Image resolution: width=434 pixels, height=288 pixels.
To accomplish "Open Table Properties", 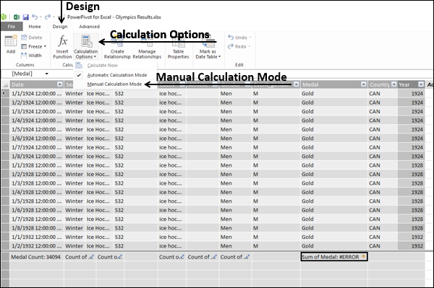I will (178, 46).
